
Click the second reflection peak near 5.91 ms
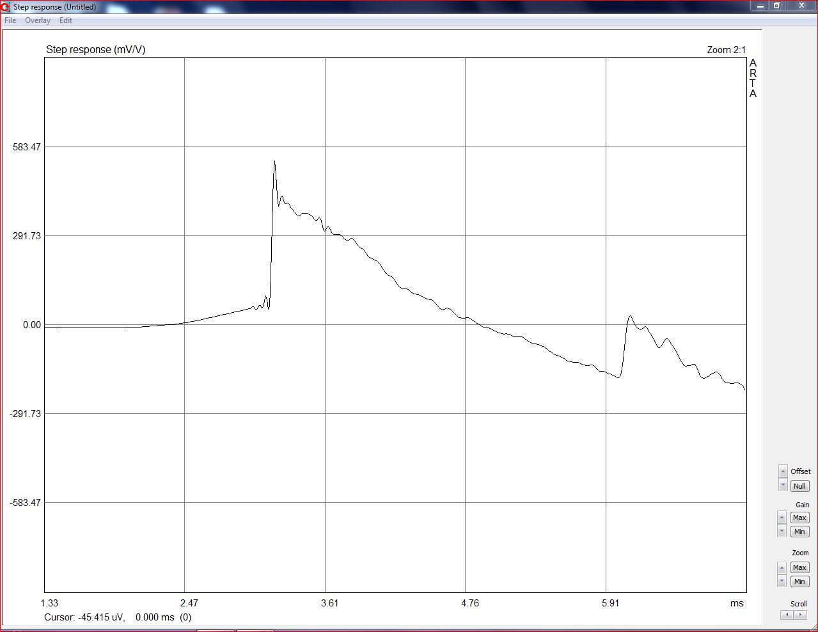tap(630, 316)
